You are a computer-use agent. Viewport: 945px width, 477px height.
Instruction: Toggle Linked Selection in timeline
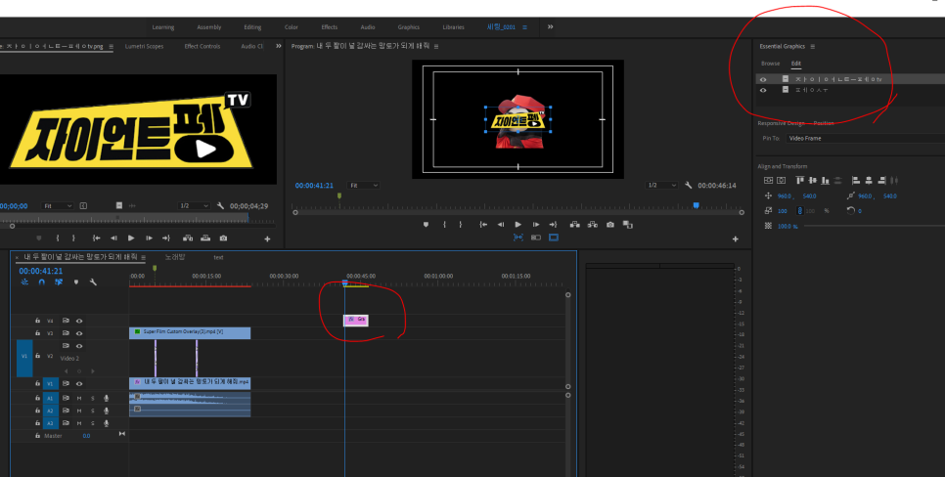coord(59,282)
